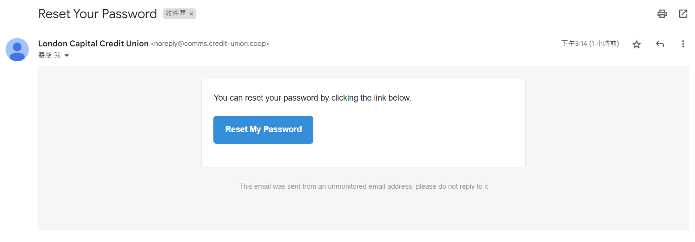The image size is (695, 242).
Task: Expand recipient details arrow beside 寄給 我
Action: tap(66, 56)
